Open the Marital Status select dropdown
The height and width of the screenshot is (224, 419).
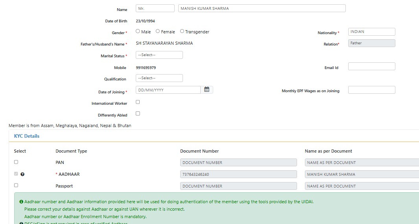(x=159, y=55)
